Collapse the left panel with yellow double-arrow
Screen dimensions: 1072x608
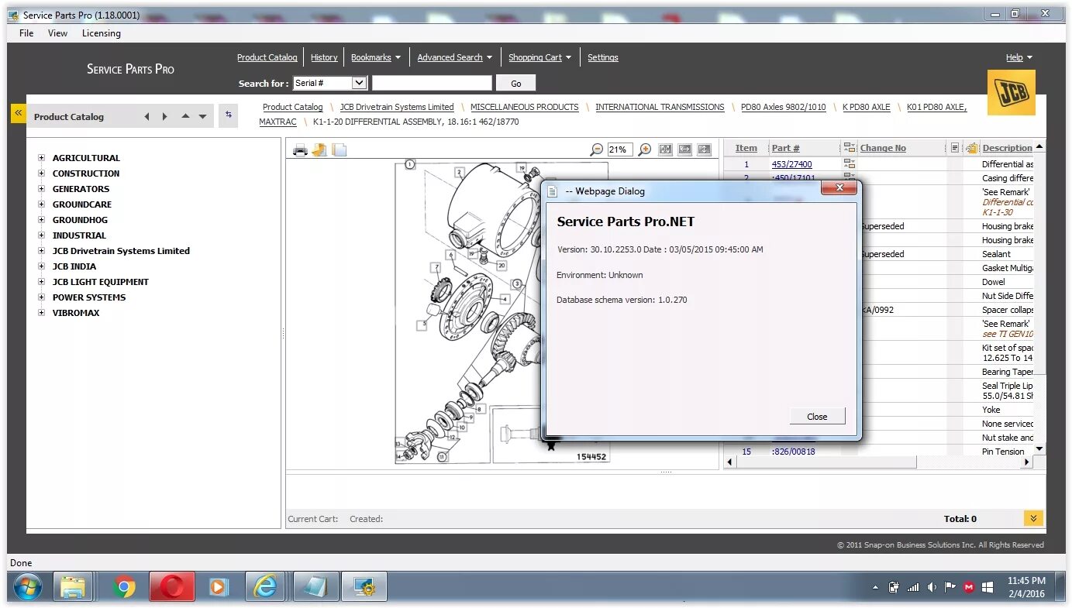18,113
